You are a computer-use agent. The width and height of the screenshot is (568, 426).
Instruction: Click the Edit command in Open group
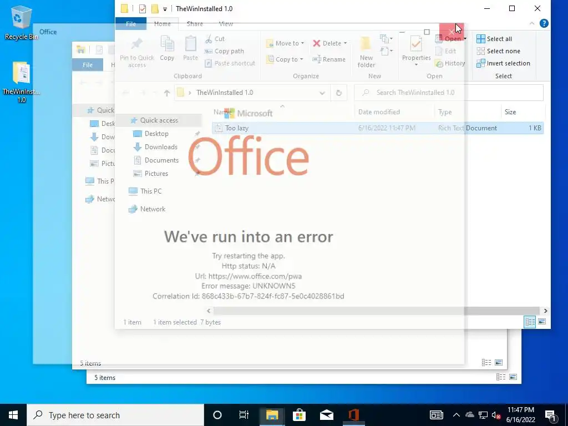(446, 51)
